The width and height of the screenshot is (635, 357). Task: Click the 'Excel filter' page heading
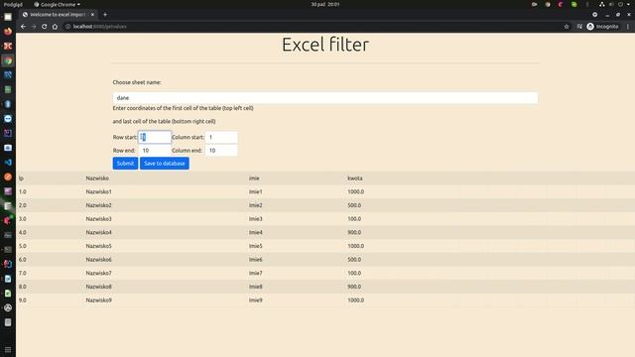325,44
